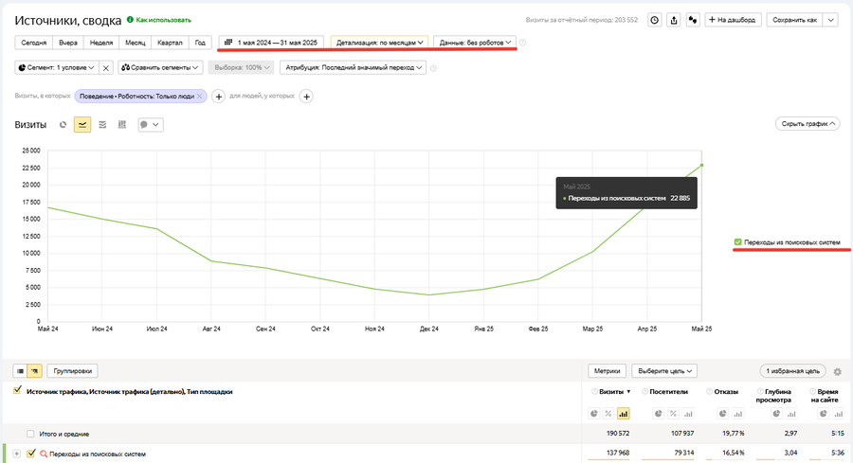This screenshot has height=463, width=853.
Task: Check the 'Итого и средние' row checkbox
Action: tap(30, 434)
